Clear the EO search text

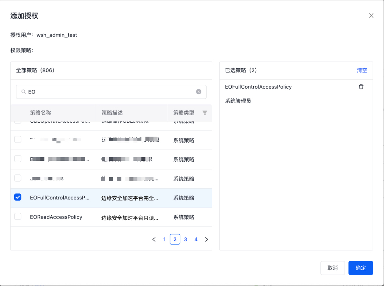pos(198,92)
